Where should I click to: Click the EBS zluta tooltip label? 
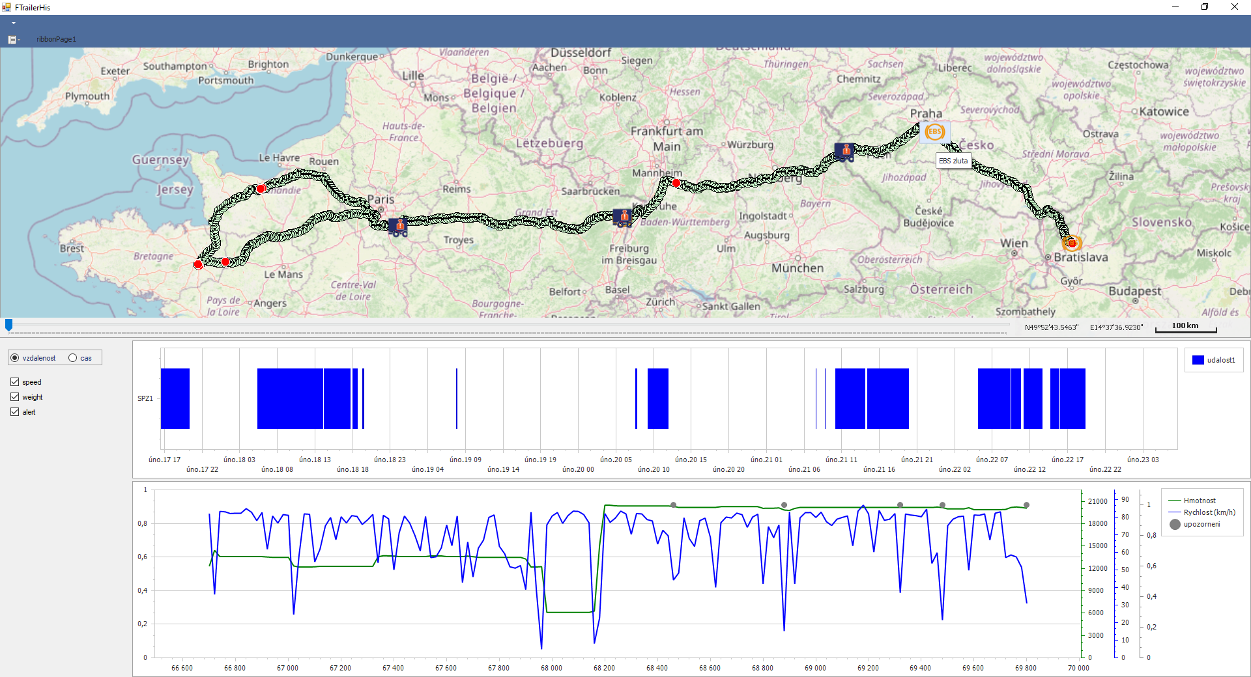tap(953, 161)
